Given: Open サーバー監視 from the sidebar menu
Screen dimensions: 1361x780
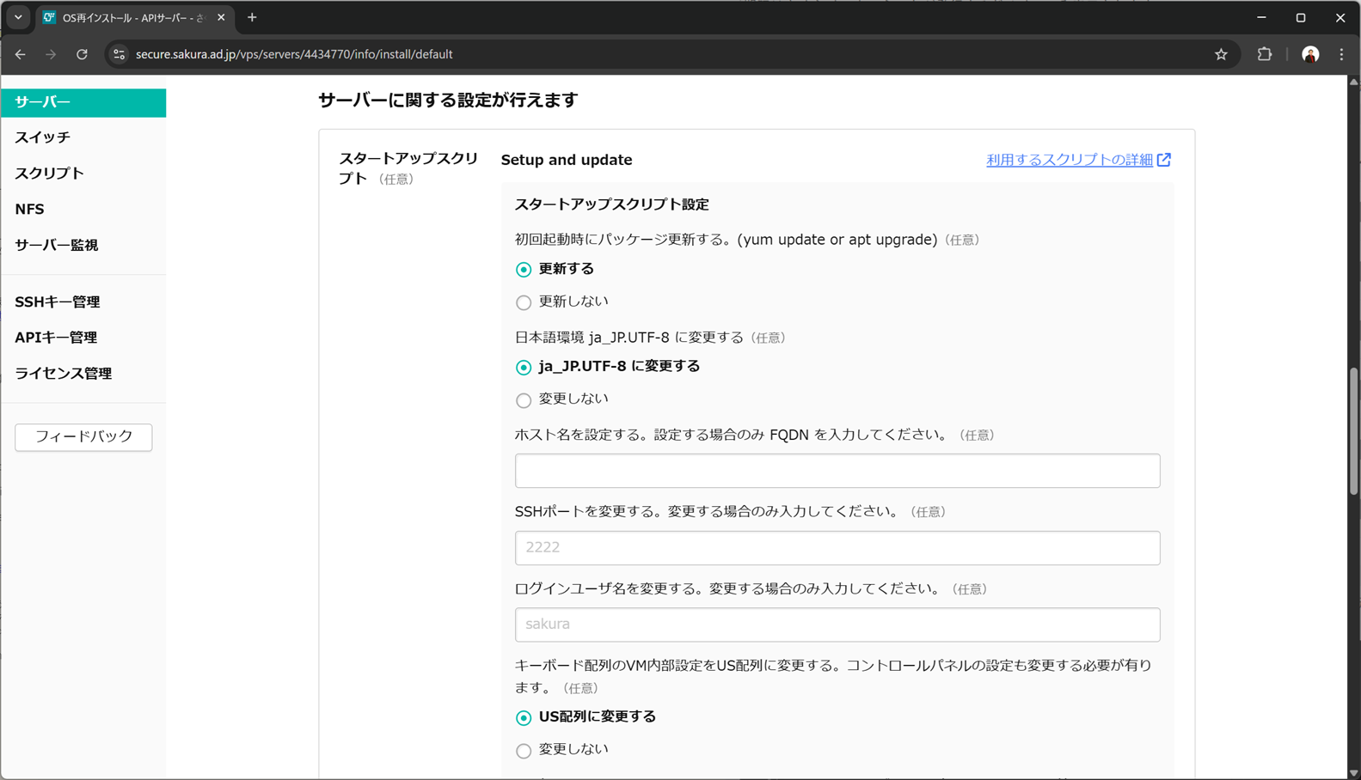Looking at the screenshot, I should 57,245.
